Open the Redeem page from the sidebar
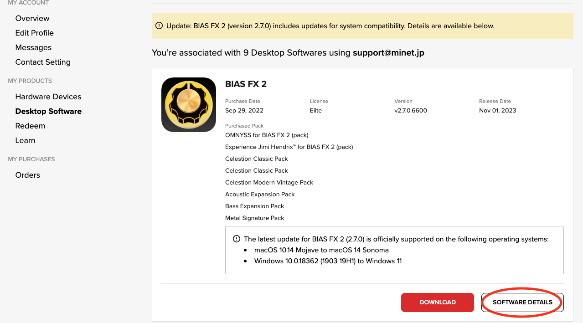The image size is (583, 323). click(x=30, y=126)
